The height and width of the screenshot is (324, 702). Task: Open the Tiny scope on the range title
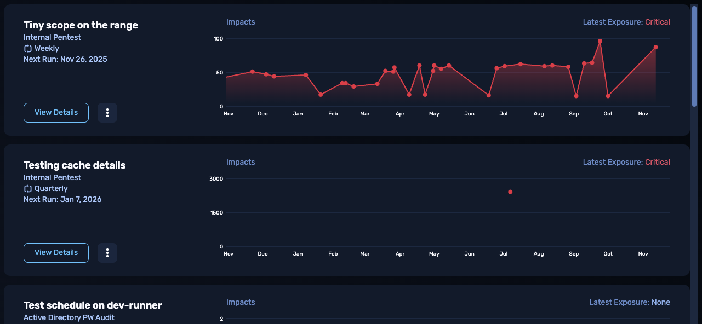[x=81, y=25]
